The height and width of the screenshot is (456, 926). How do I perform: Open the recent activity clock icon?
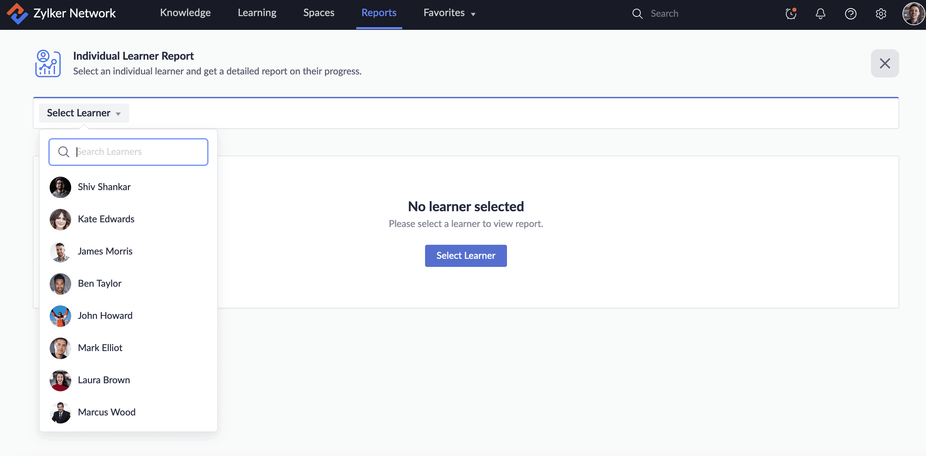[x=791, y=14]
